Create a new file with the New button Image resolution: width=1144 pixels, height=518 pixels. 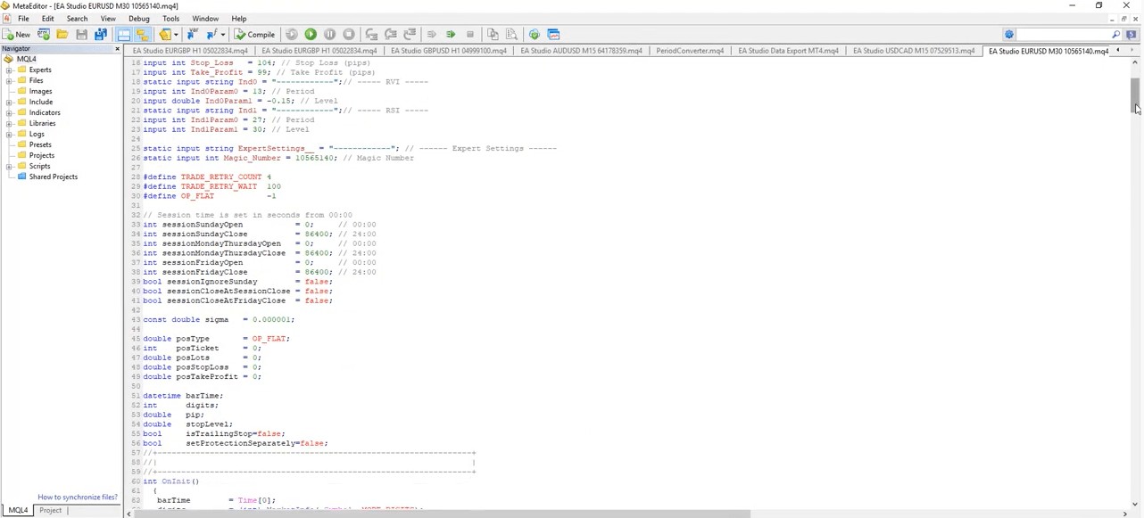tap(19, 34)
